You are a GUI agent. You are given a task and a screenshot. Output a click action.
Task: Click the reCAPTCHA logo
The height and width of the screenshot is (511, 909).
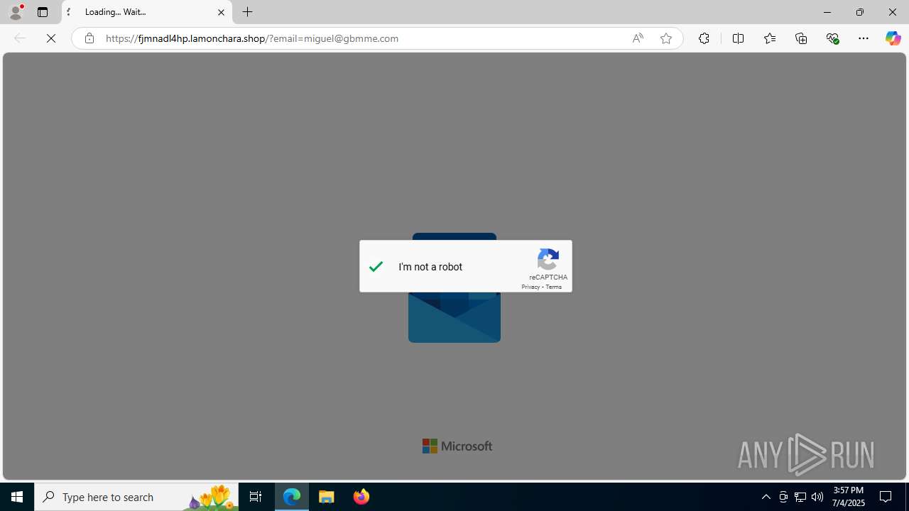point(548,259)
